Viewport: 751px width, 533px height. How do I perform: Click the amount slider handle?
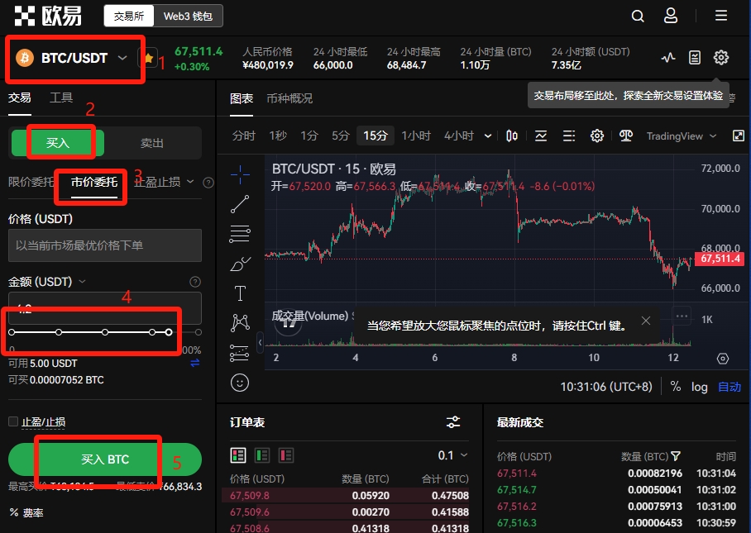click(169, 332)
